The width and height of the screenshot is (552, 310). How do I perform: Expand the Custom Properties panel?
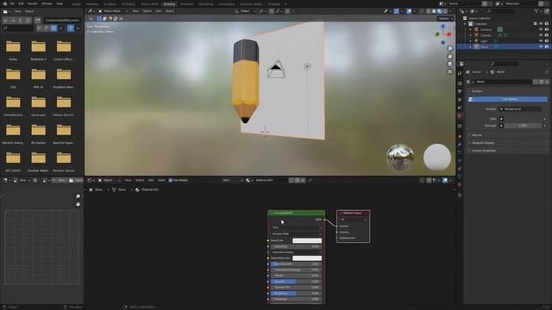(484, 151)
